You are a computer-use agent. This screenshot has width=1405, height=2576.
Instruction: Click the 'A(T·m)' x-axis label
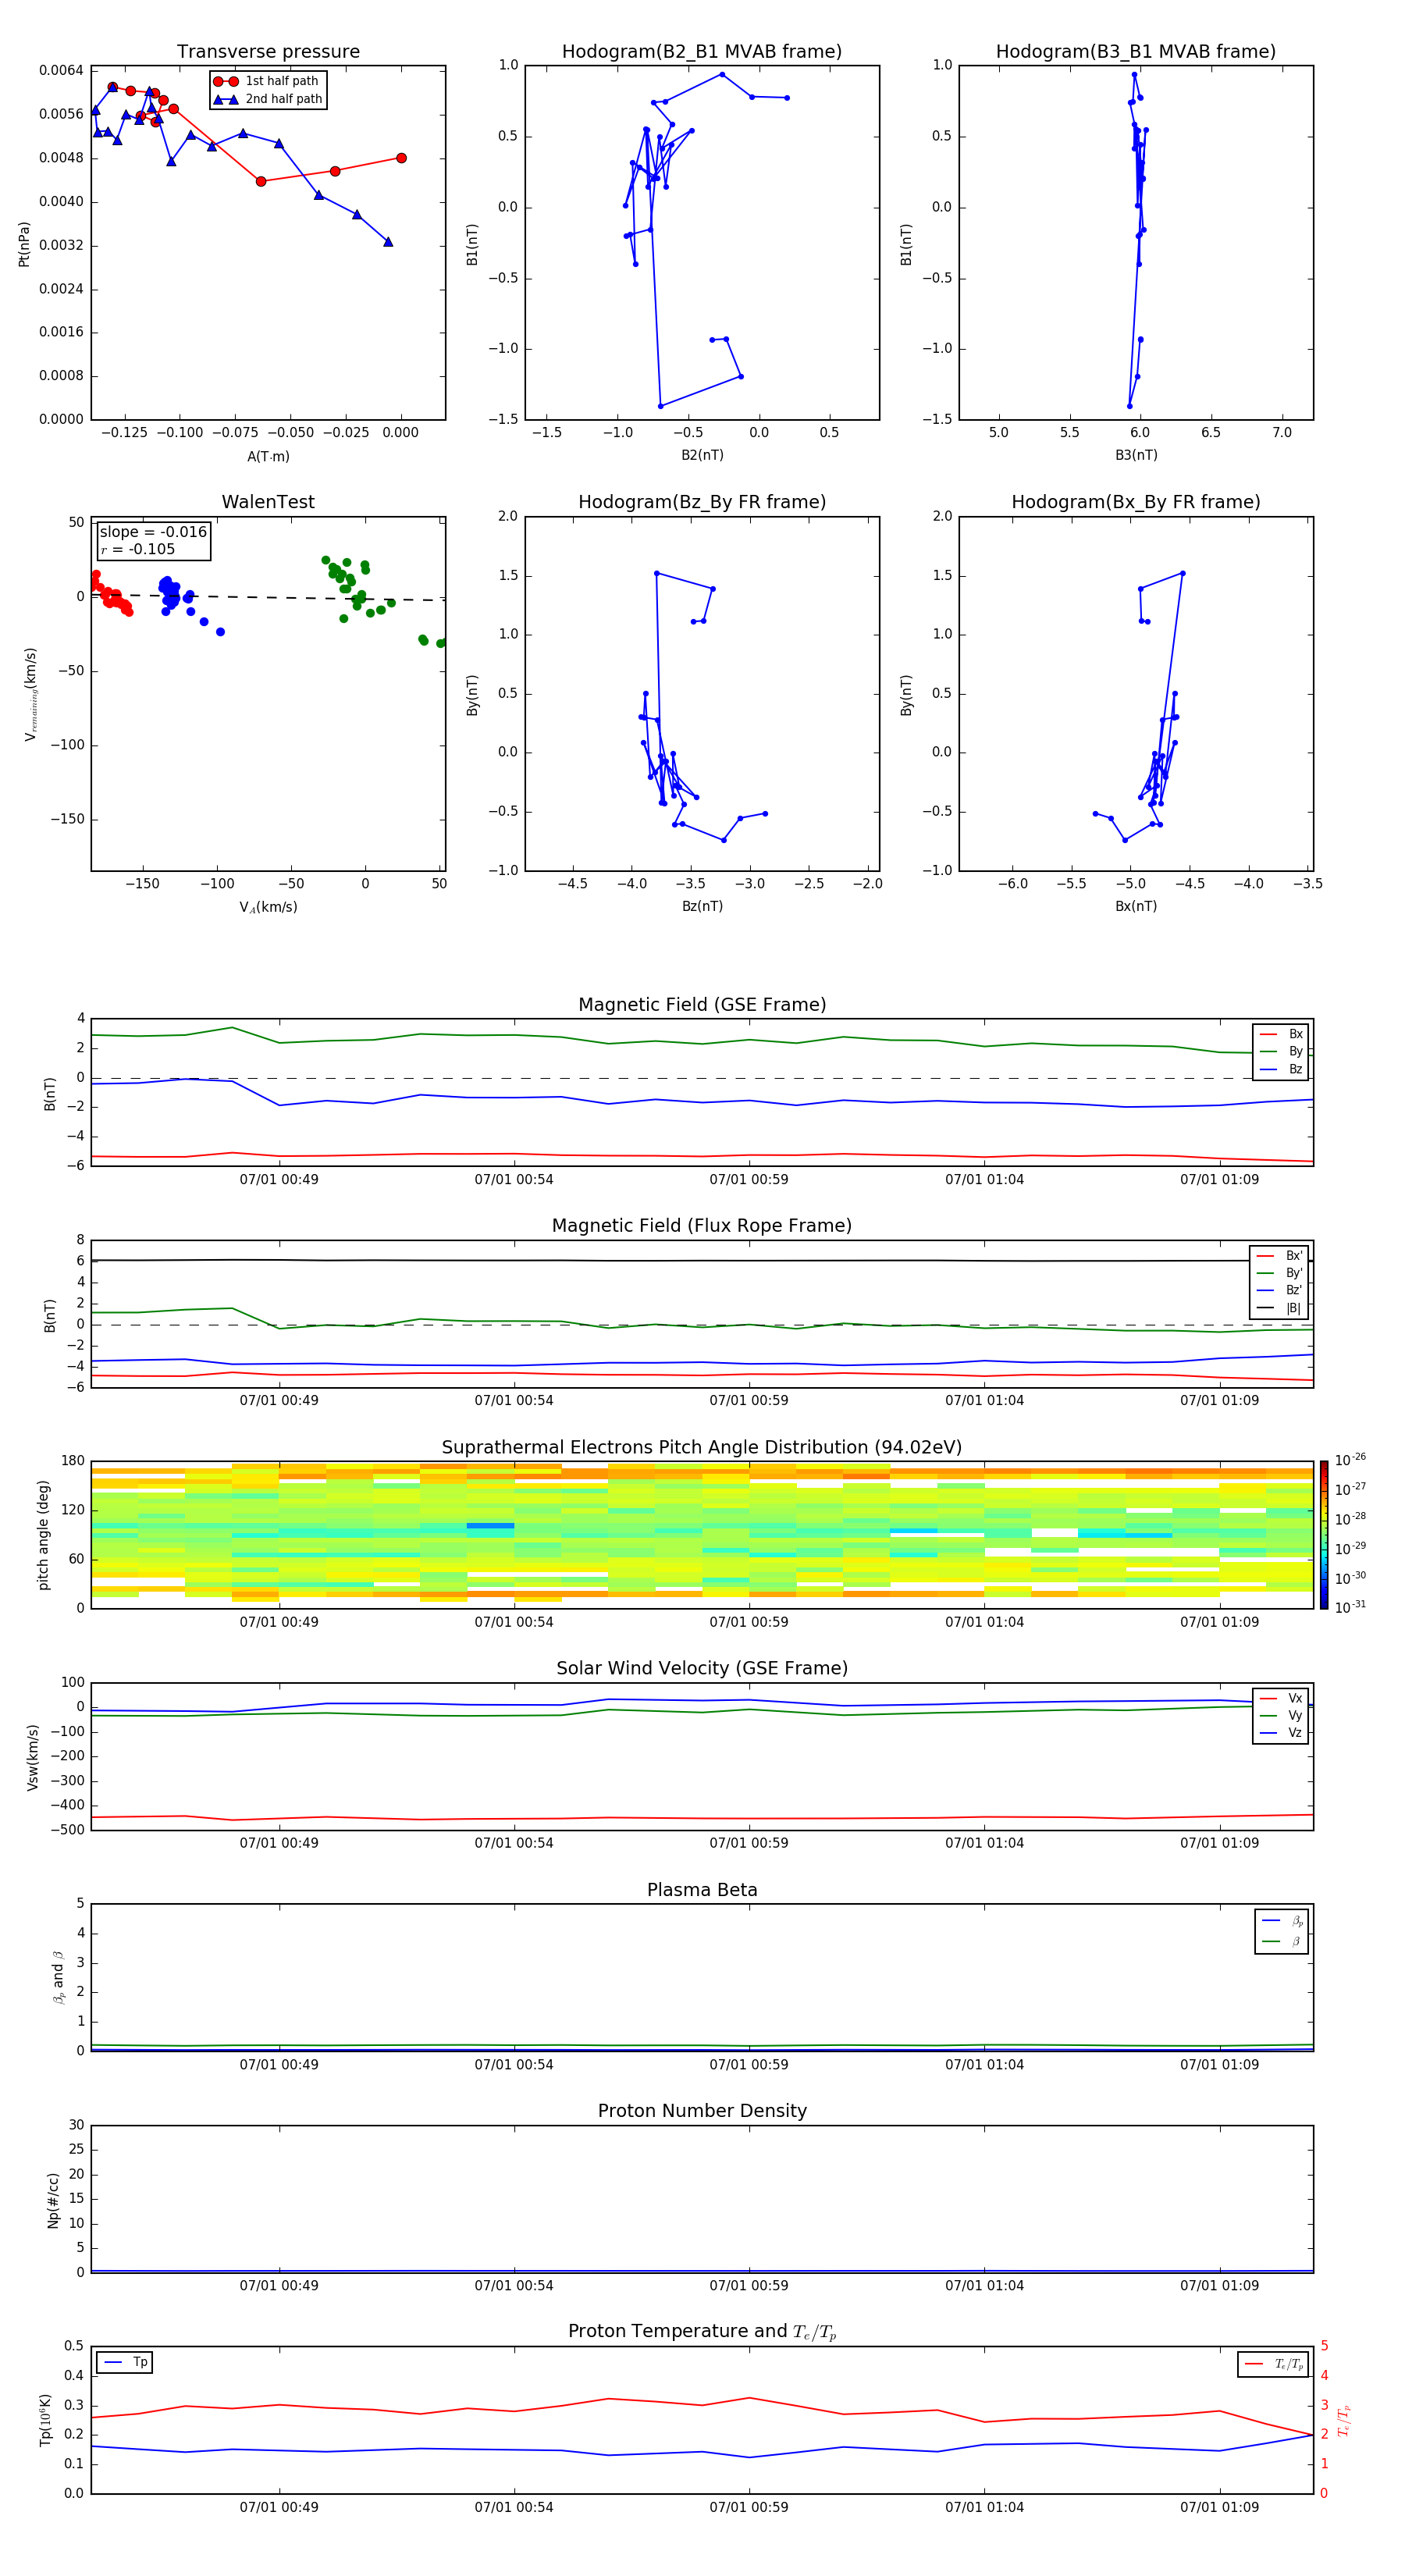click(x=268, y=456)
